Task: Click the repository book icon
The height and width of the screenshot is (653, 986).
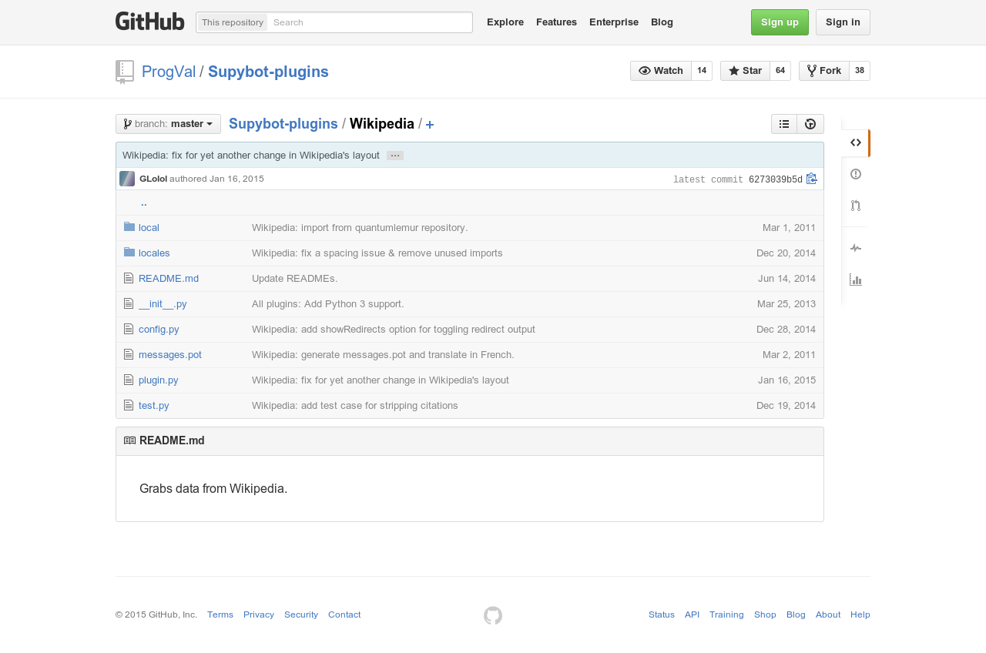Action: (125, 72)
